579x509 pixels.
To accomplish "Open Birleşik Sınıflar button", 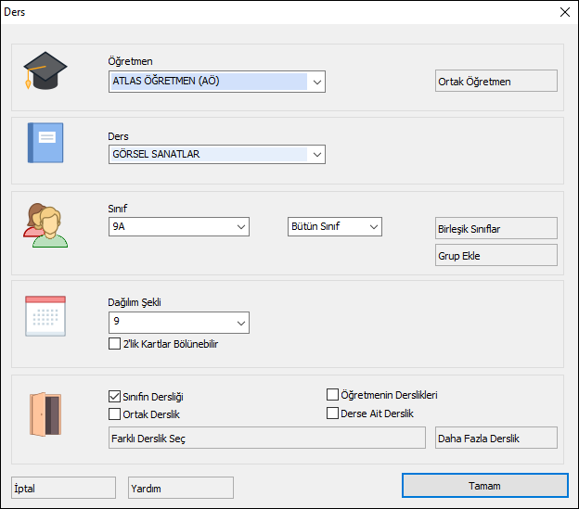I will [x=495, y=228].
